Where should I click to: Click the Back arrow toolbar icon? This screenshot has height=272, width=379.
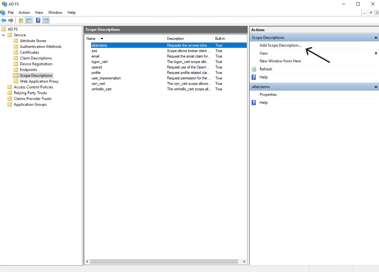click(x=4, y=21)
